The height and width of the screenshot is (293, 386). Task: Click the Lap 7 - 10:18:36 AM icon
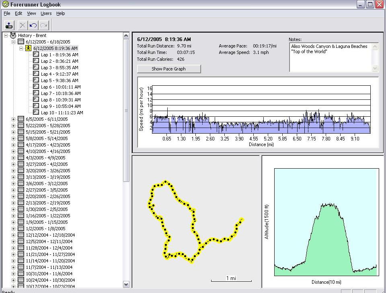[36, 93]
